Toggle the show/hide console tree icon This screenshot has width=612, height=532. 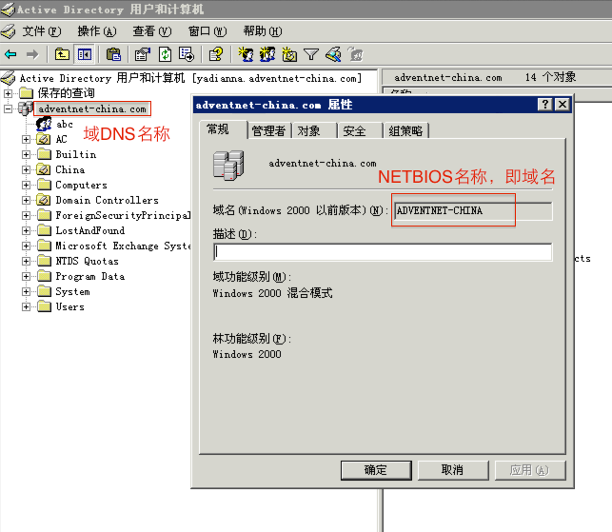click(85, 54)
